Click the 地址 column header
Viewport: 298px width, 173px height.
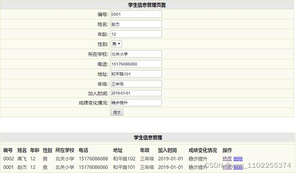pyautogui.click(x=118, y=150)
